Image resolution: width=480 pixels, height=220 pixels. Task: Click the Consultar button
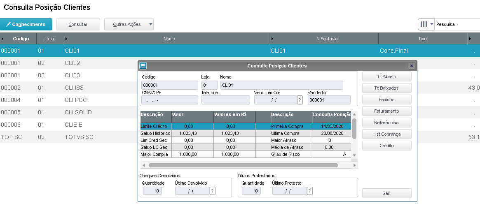tap(78, 24)
